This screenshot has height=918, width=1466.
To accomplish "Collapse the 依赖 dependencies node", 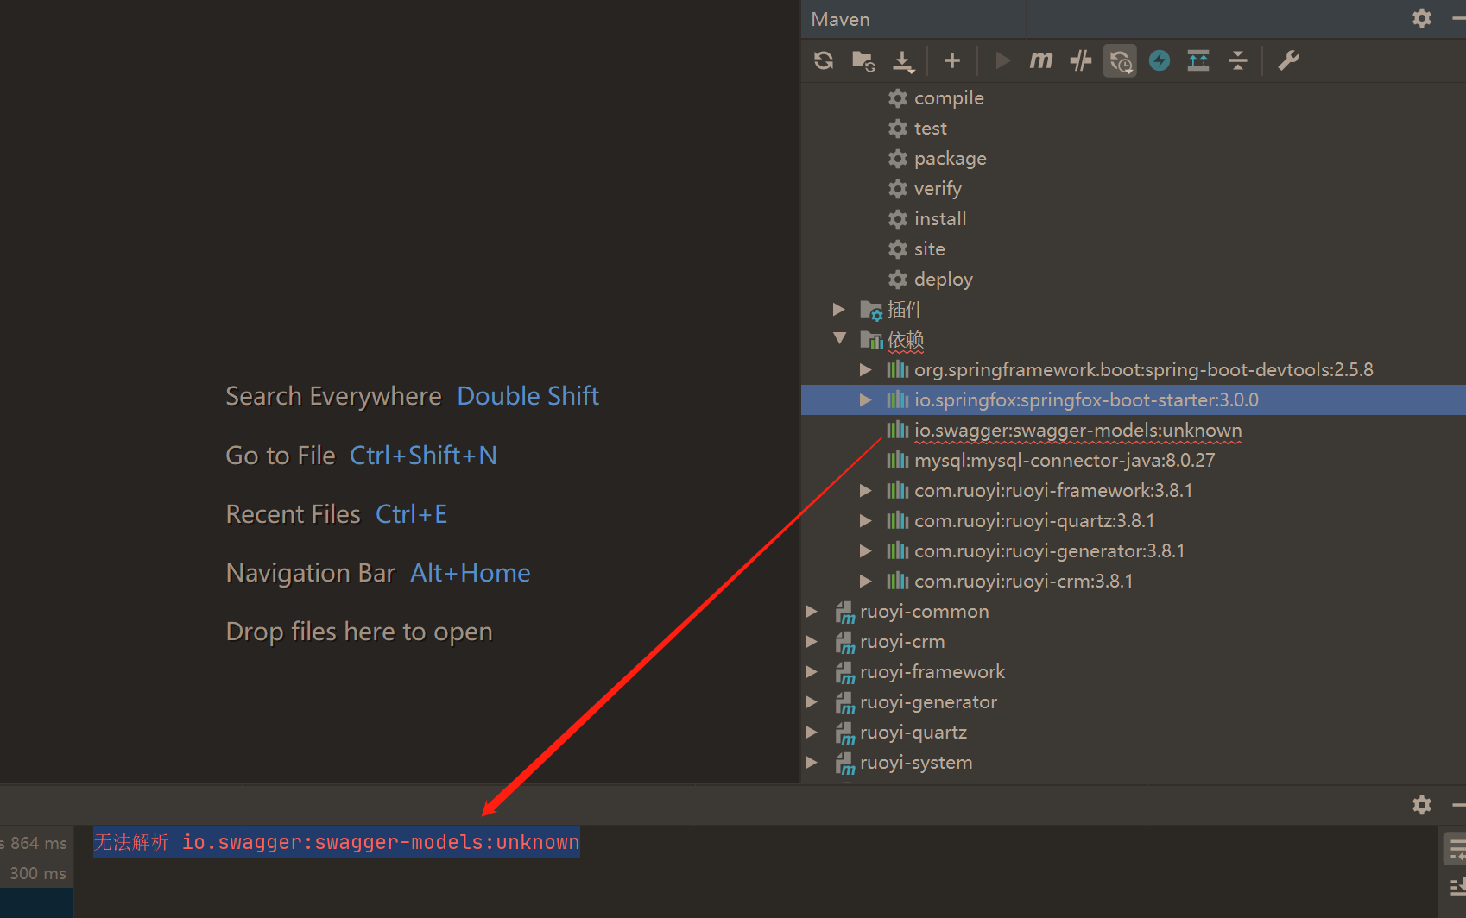I will [838, 339].
